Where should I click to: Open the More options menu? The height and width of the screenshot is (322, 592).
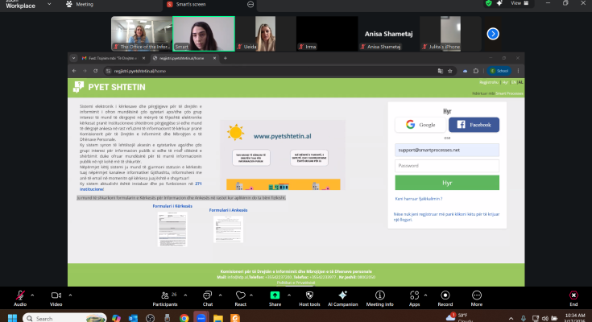point(476,295)
